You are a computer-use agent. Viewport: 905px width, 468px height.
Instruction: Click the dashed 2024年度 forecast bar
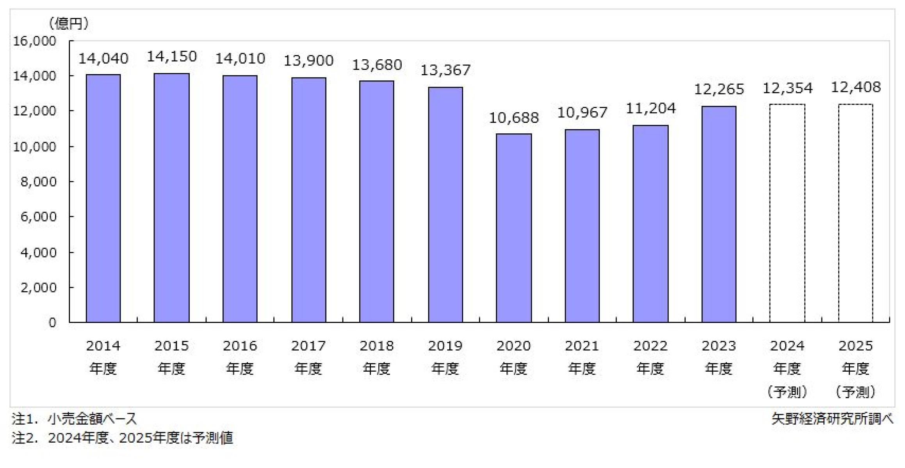click(787, 213)
